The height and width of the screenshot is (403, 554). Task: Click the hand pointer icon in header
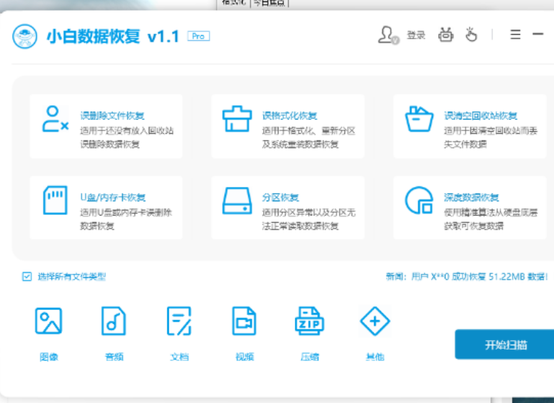(471, 35)
